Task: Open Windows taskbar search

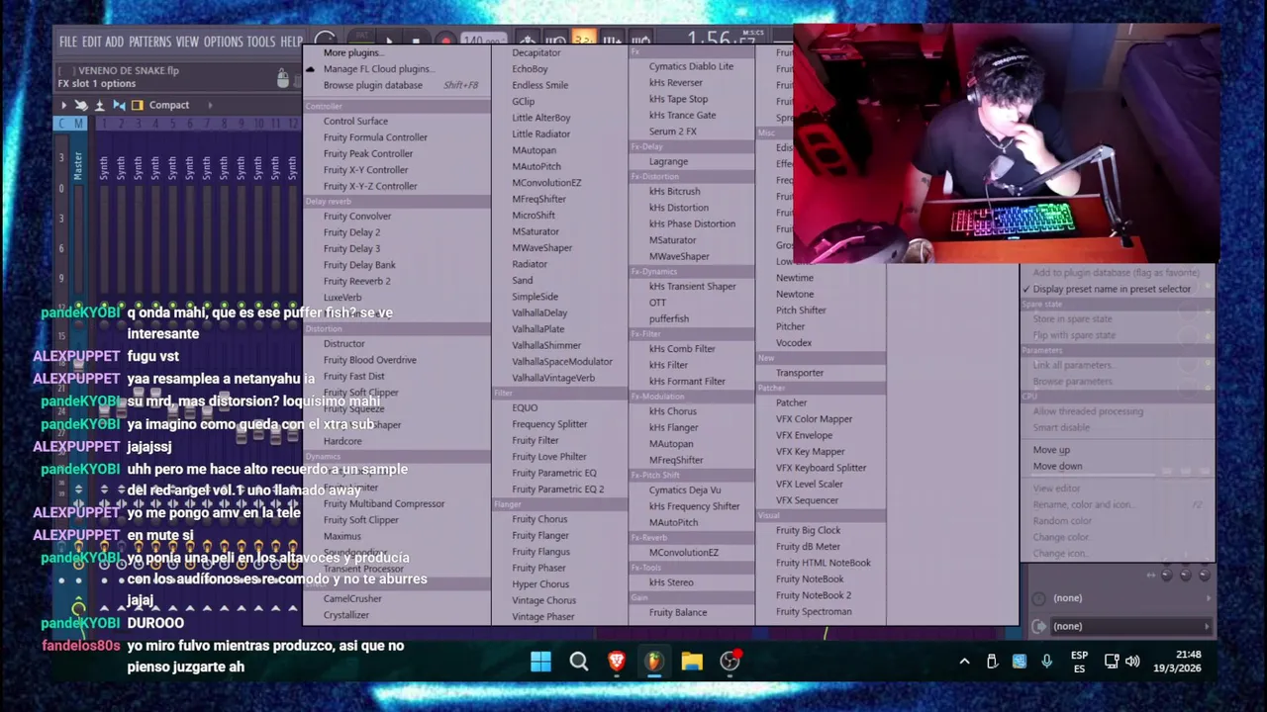Action: point(579,662)
